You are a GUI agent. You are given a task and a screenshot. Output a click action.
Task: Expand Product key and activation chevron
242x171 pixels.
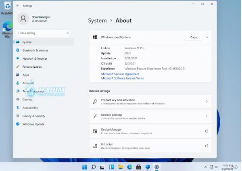pyautogui.click(x=207, y=102)
